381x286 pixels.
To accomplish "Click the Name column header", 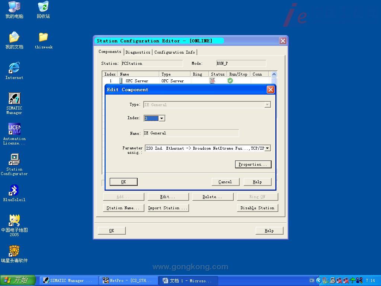I will [x=138, y=74].
